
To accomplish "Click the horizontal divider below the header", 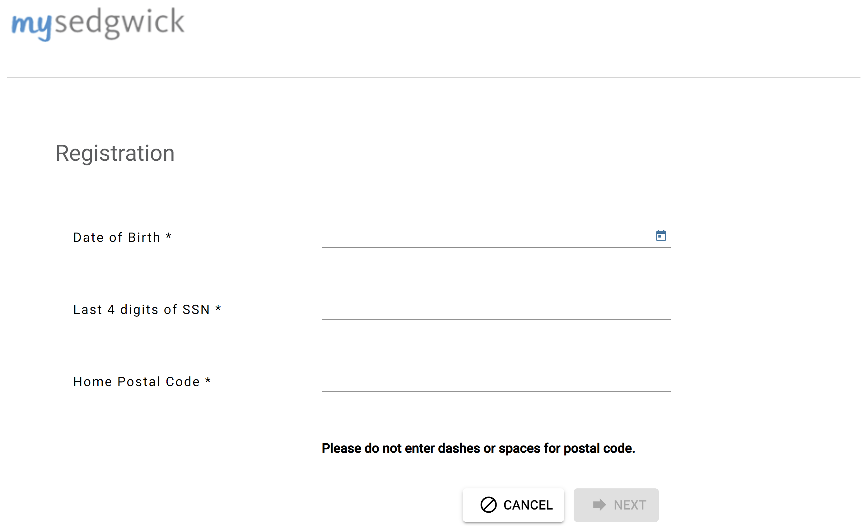I will pos(434,78).
